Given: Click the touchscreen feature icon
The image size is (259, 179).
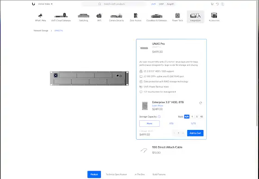Looking at the screenshot, I should (x=141, y=92).
